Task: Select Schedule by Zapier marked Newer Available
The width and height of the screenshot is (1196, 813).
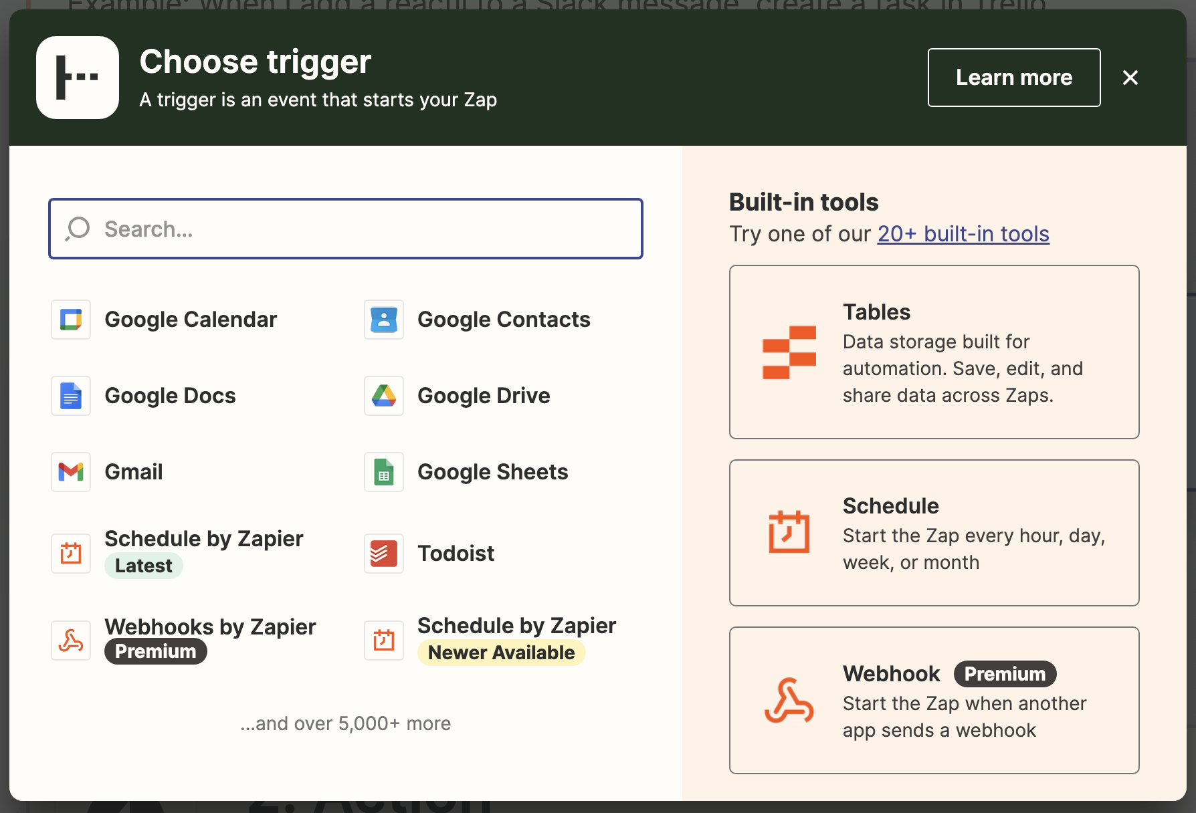Action: 516,639
